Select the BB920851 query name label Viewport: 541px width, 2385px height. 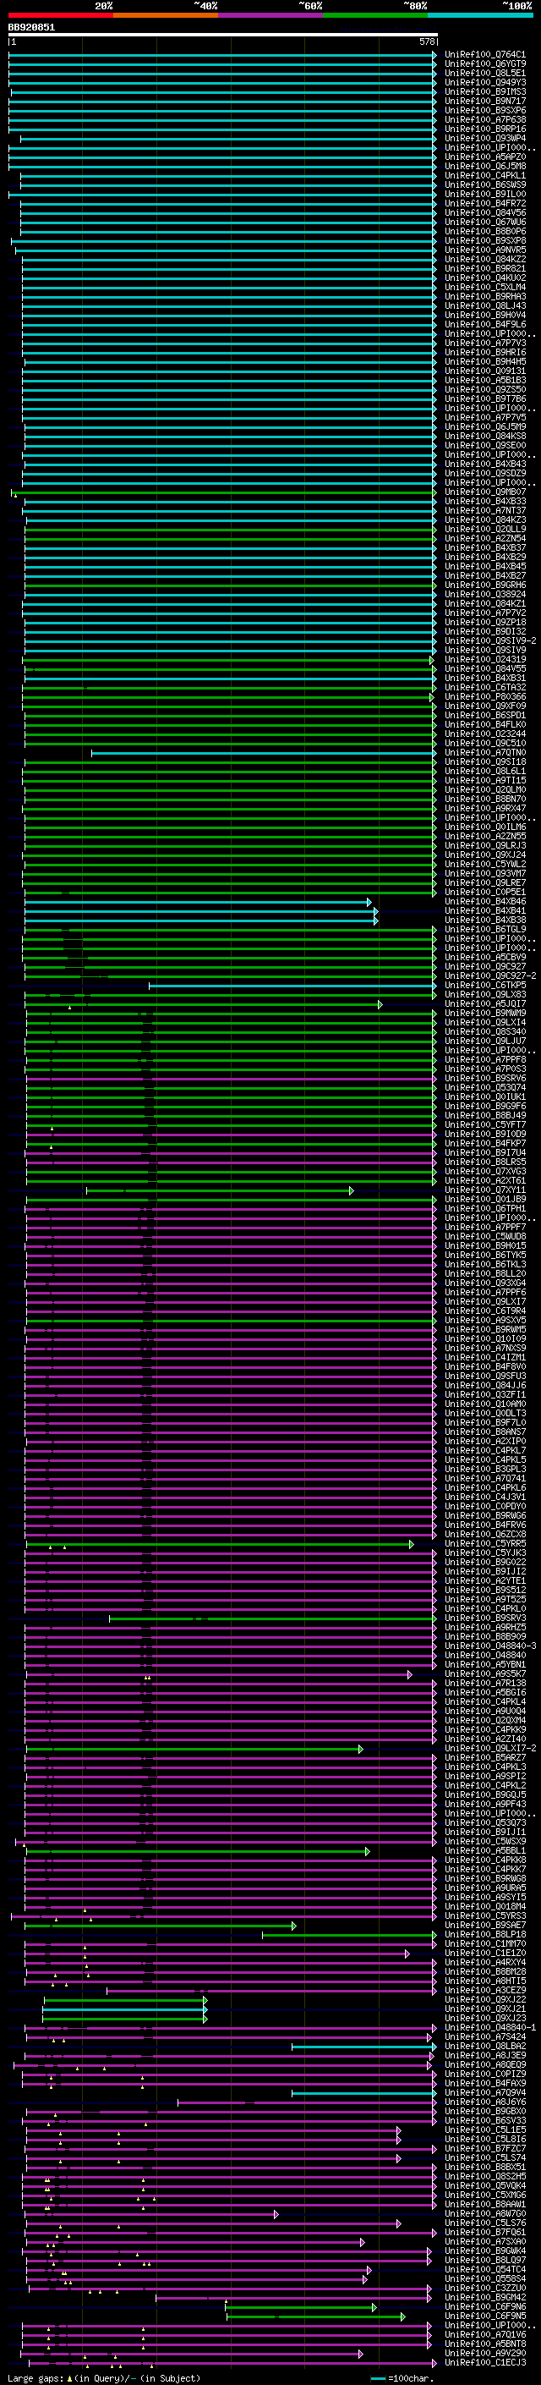(x=31, y=28)
